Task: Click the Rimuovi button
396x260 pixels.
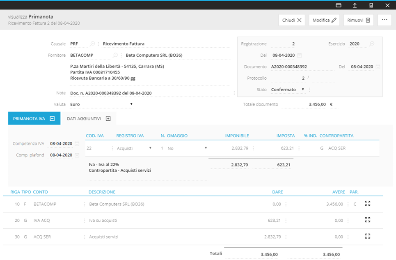Action: 359,20
